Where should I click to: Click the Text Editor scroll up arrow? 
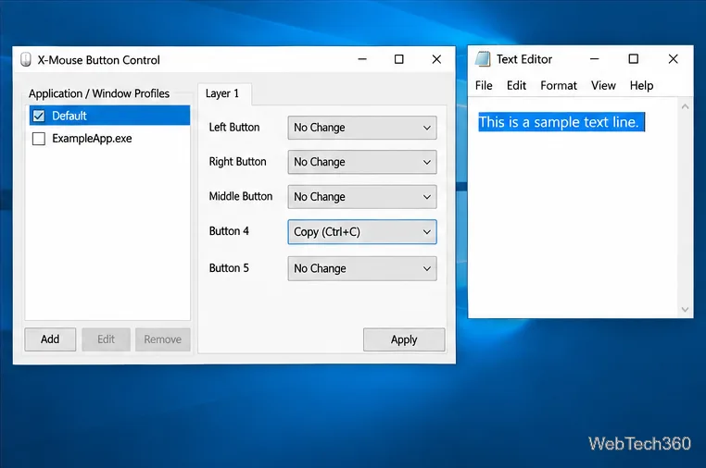click(x=685, y=107)
